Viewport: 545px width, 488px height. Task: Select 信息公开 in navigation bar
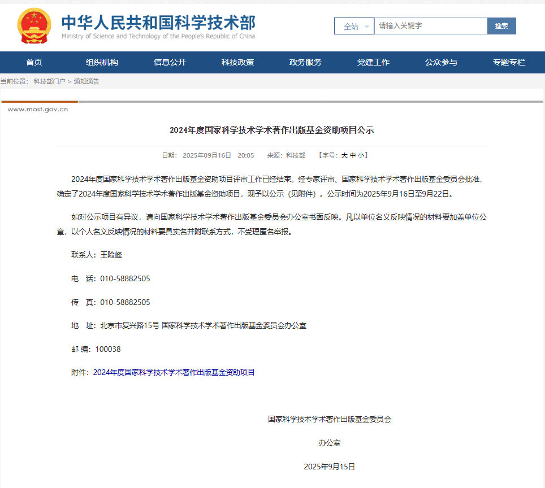pyautogui.click(x=170, y=62)
